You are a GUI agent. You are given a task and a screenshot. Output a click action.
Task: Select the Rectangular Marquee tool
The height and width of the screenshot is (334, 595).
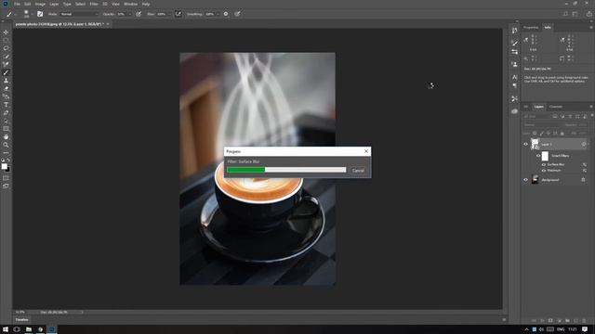tap(6, 40)
